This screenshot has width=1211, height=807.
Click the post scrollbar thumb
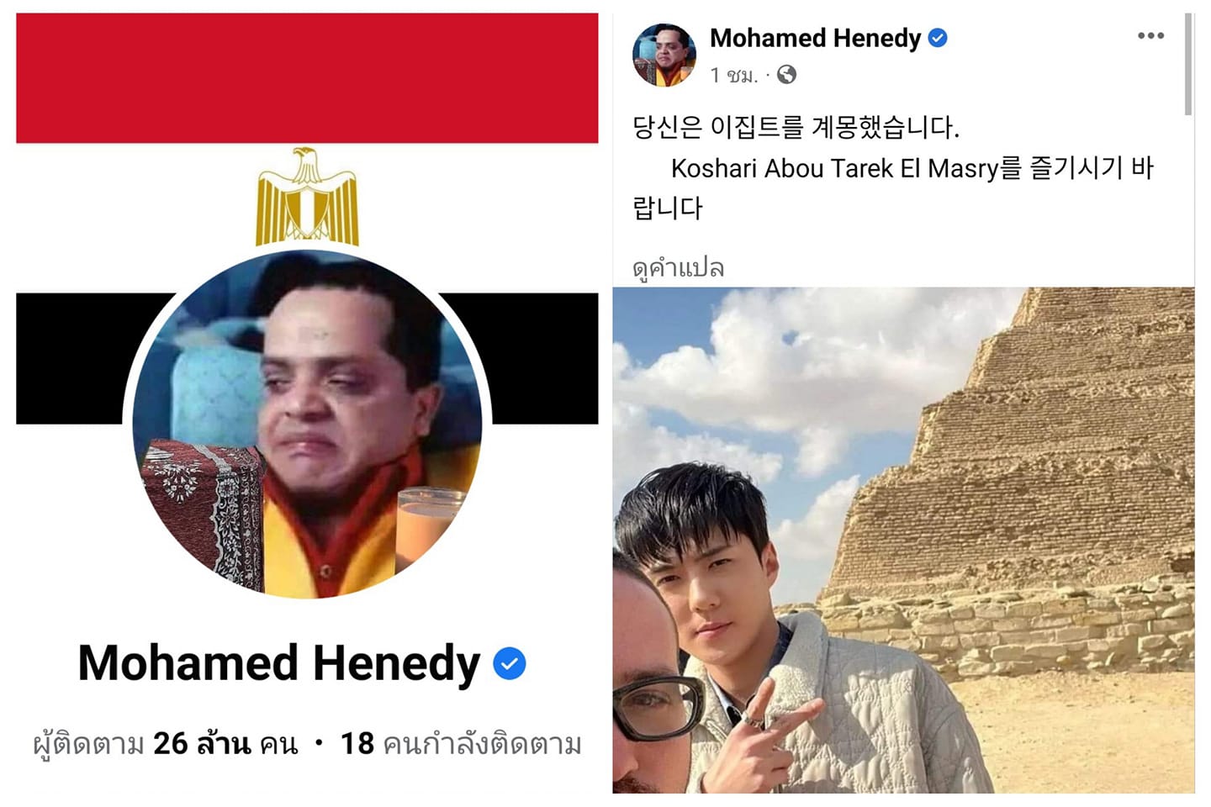[1188, 64]
